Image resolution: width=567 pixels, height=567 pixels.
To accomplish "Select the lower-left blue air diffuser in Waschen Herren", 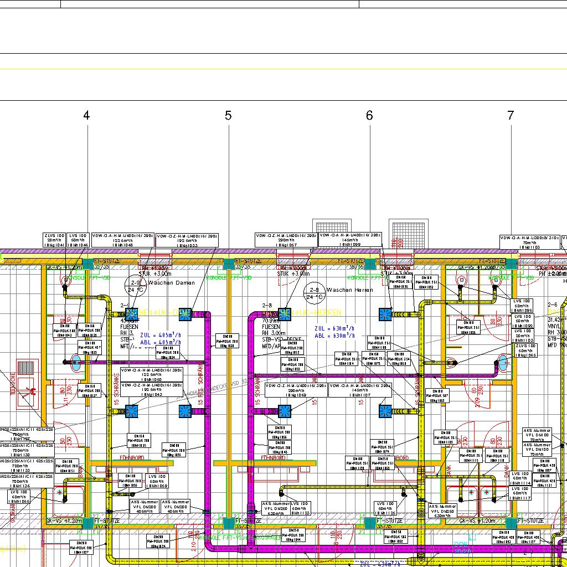I will (x=284, y=411).
